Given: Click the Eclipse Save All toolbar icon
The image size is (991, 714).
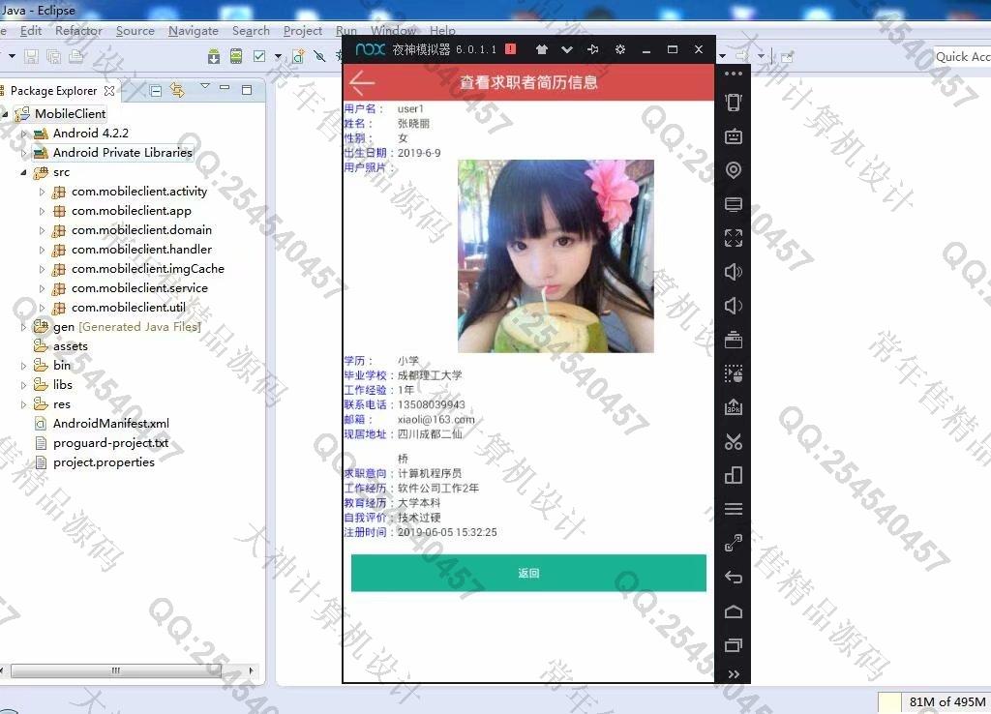Looking at the screenshot, I should click(x=54, y=57).
